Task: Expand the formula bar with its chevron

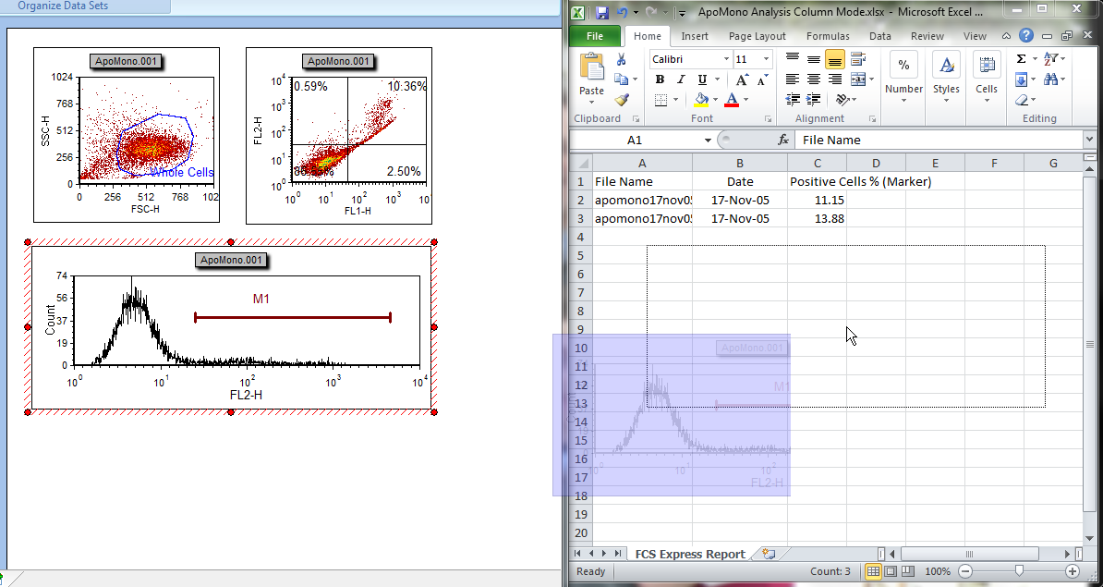Action: click(x=1090, y=139)
